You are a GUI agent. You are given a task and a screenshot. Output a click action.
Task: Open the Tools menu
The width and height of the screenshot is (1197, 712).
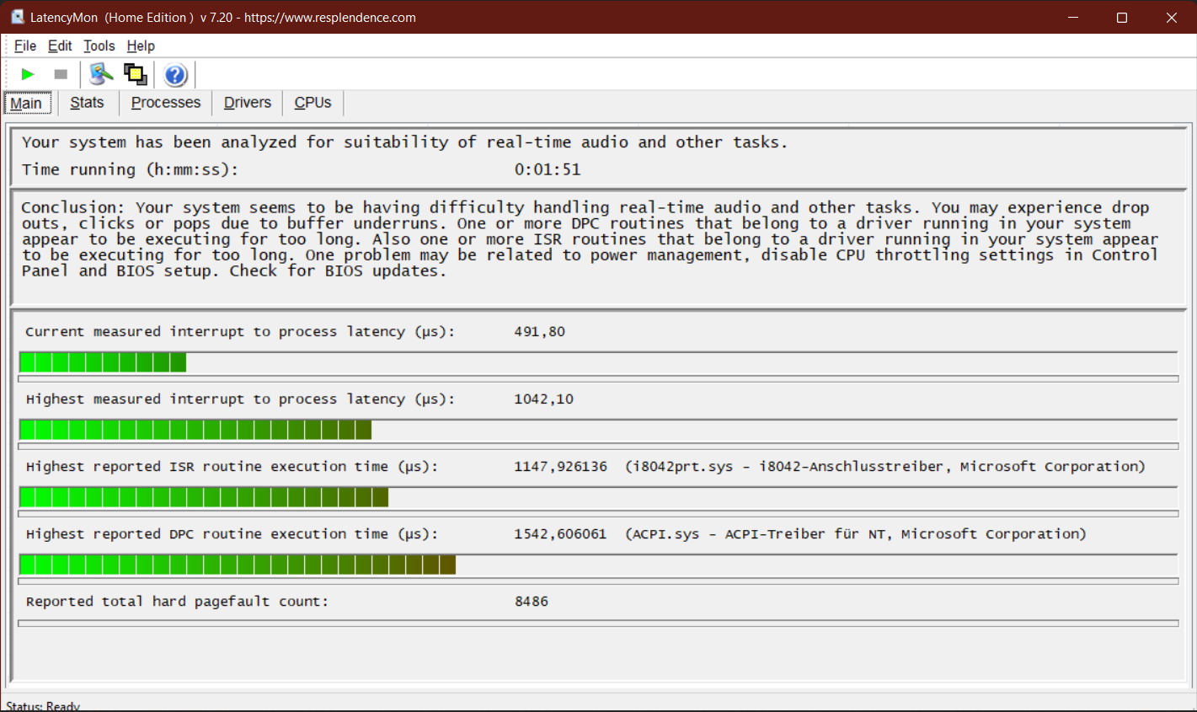(x=99, y=46)
